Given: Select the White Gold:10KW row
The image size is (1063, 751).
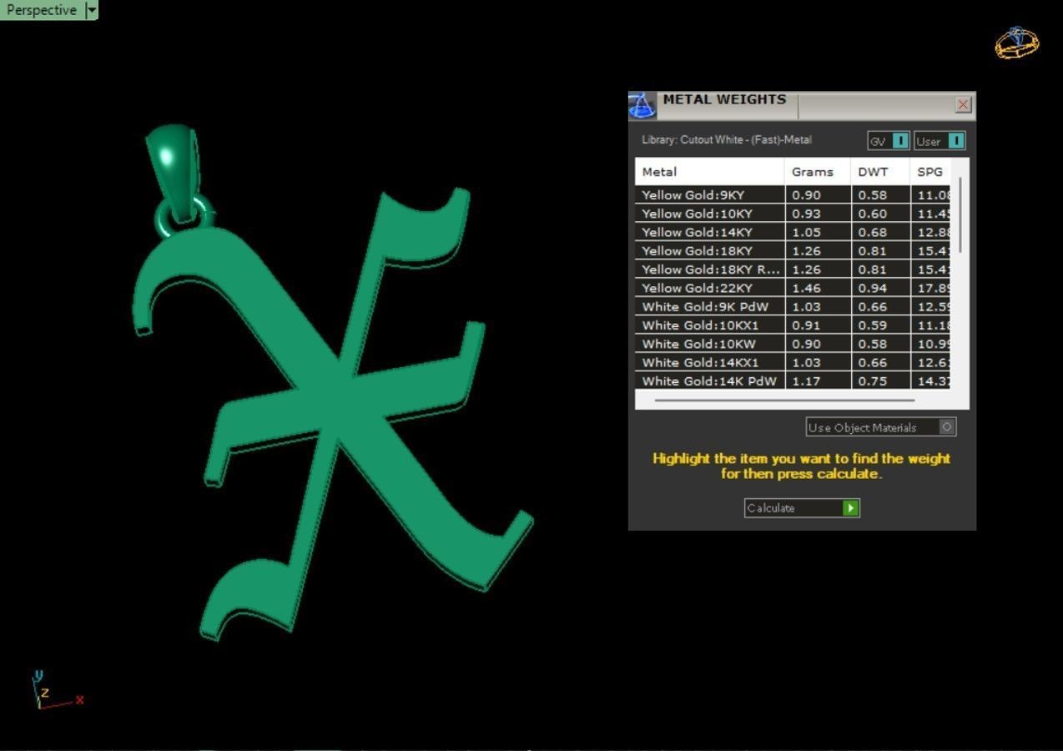Looking at the screenshot, I should 793,344.
